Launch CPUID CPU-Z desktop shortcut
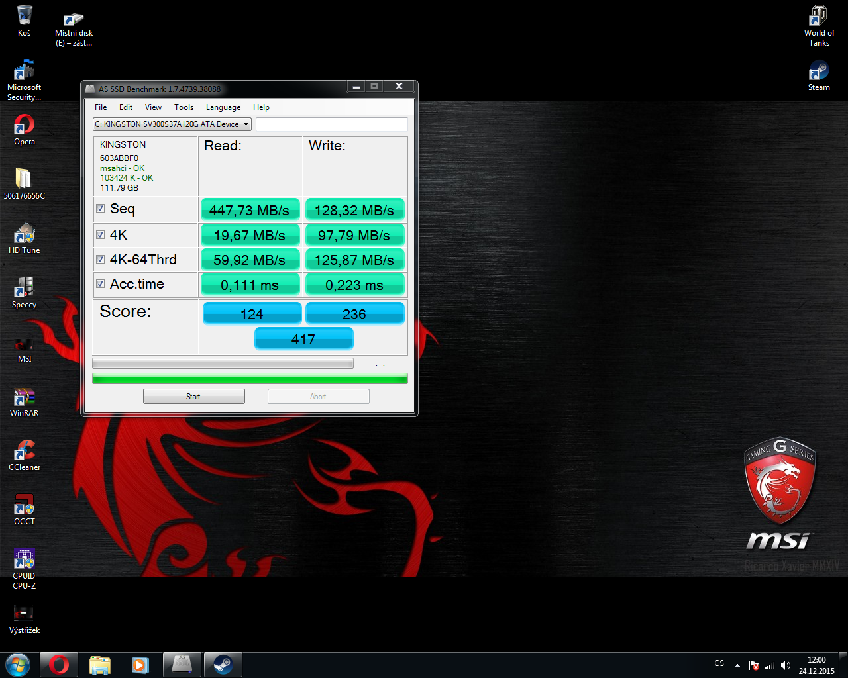 [25, 568]
